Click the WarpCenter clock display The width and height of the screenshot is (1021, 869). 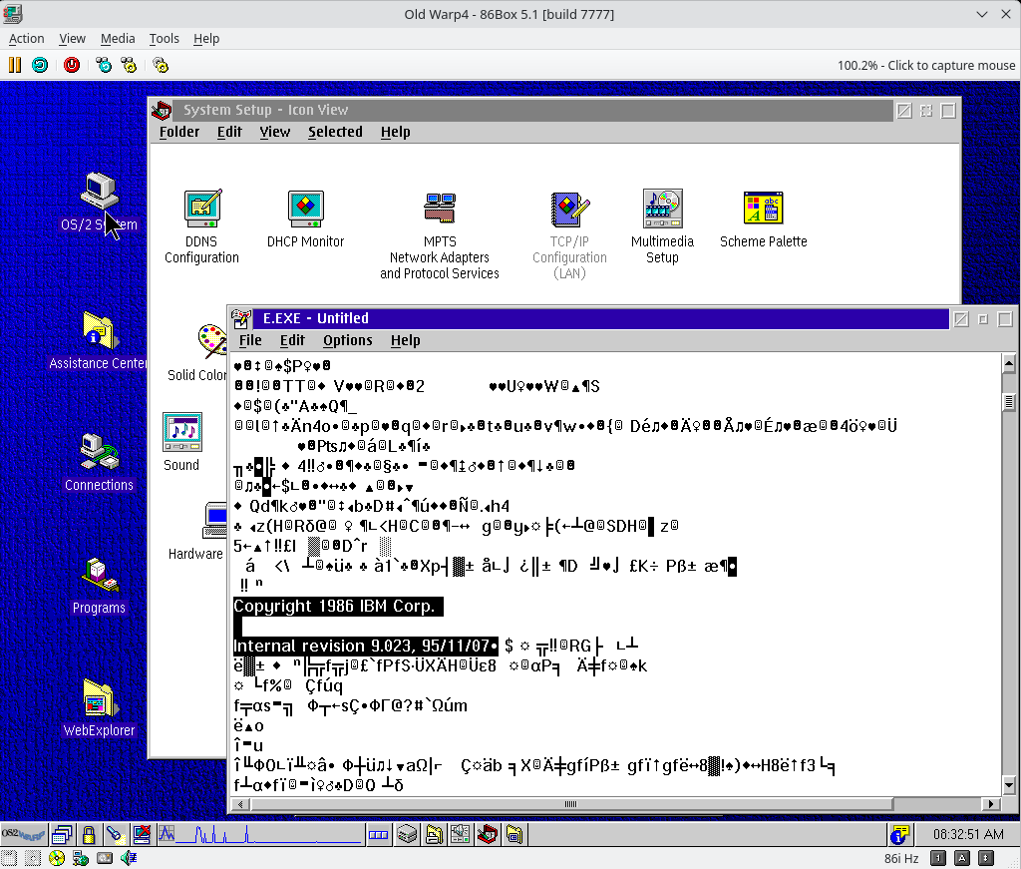point(967,834)
